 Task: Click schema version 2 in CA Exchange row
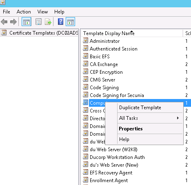[x=187, y=64]
